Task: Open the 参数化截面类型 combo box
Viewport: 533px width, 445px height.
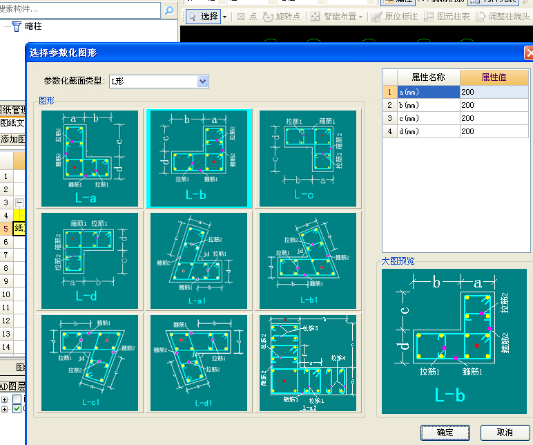Action: coord(159,82)
